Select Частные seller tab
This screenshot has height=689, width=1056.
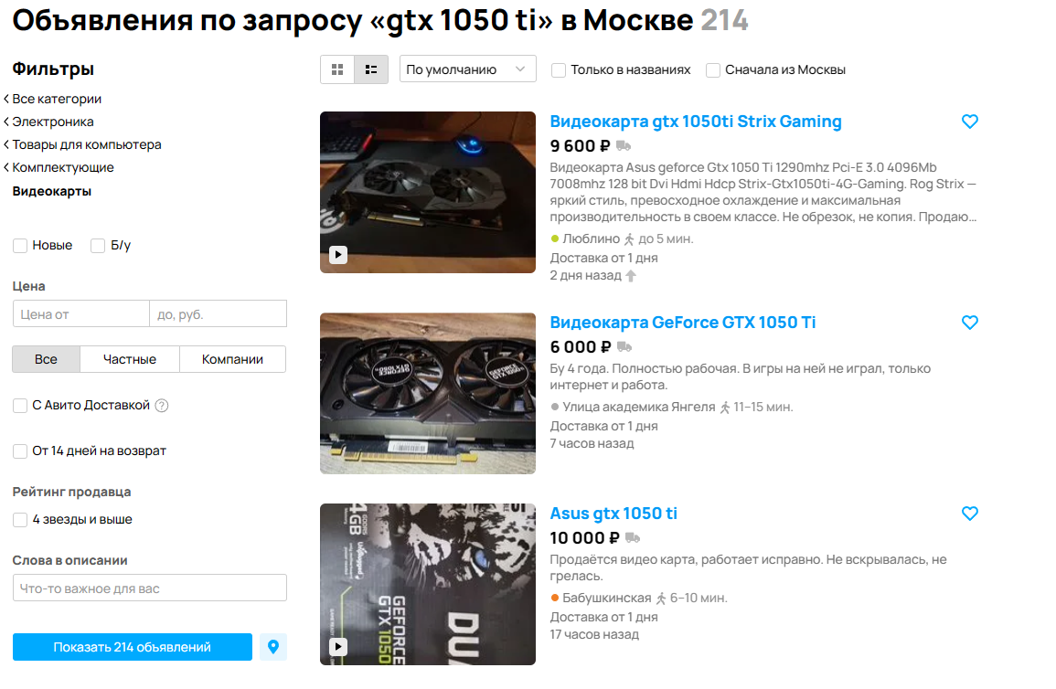129,359
